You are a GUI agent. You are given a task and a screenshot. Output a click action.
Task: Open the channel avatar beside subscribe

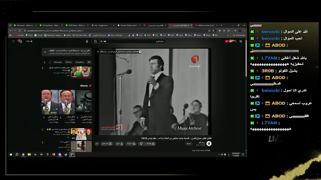click(209, 143)
